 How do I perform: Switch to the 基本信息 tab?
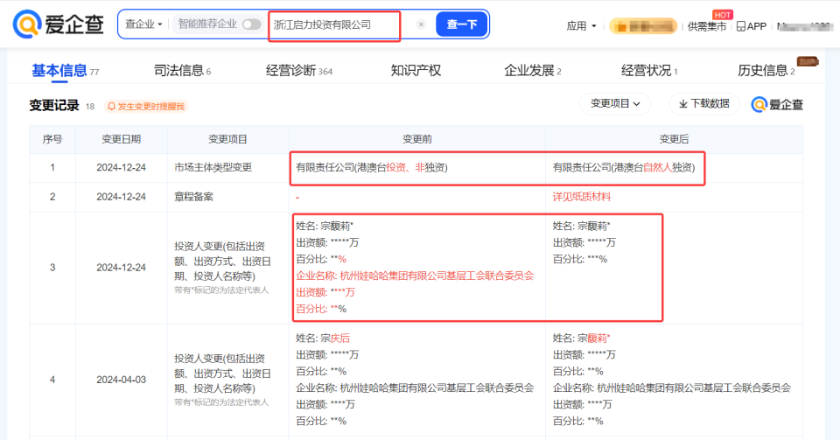tap(65, 70)
